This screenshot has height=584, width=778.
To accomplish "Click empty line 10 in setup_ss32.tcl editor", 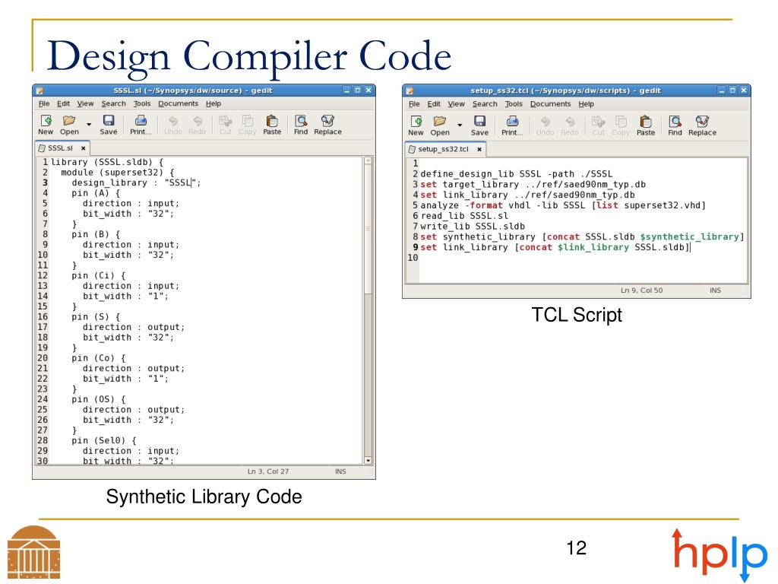I will (583, 257).
